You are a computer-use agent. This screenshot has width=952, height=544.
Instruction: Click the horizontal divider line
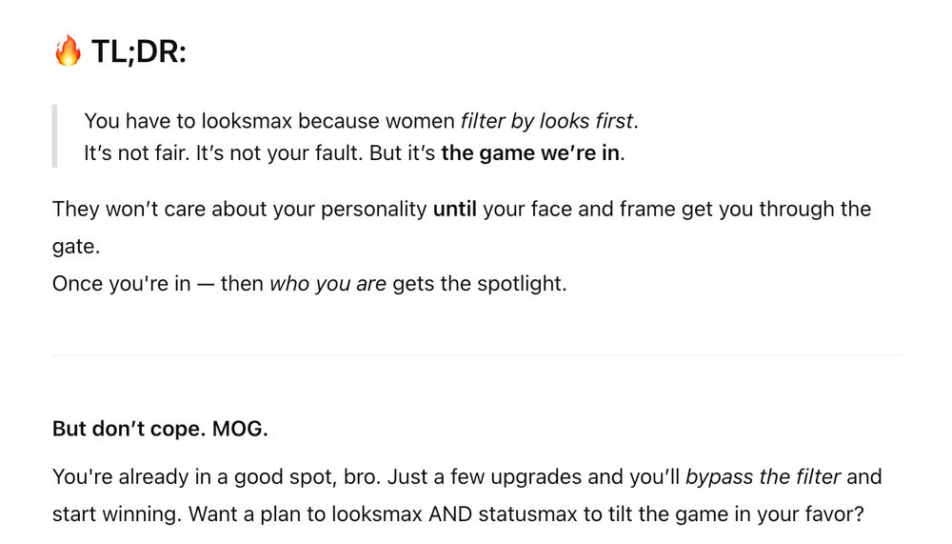(478, 355)
